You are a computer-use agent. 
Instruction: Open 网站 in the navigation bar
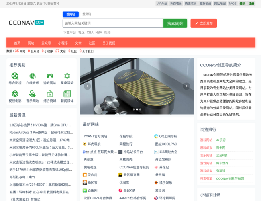(x=31, y=43)
